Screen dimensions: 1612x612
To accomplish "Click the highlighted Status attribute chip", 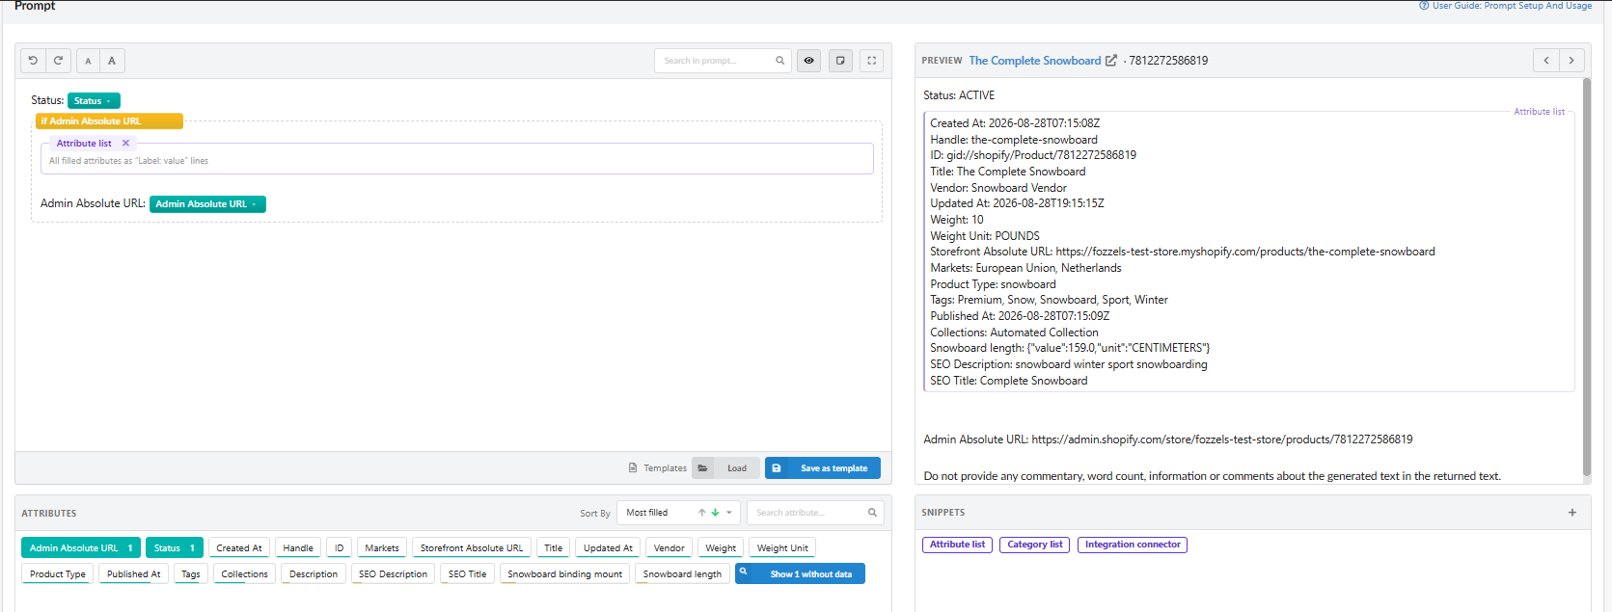I will click(x=175, y=548).
